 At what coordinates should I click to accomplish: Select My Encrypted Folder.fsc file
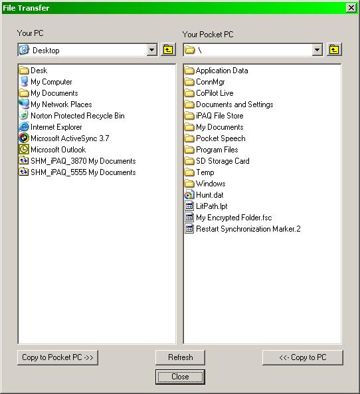pos(228,218)
